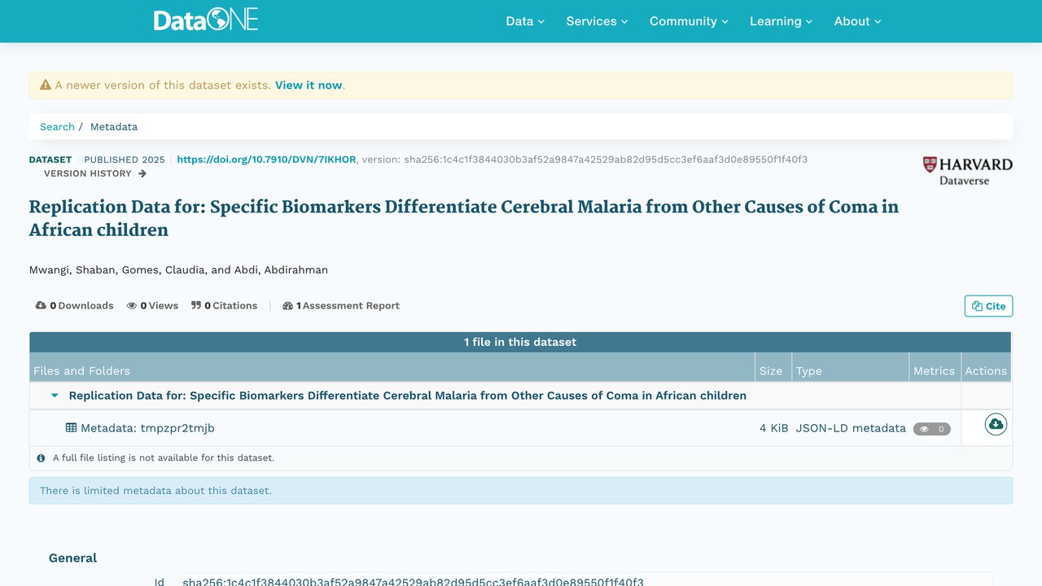Follow the View it now link
This screenshot has width=1042, height=586.
pos(309,85)
